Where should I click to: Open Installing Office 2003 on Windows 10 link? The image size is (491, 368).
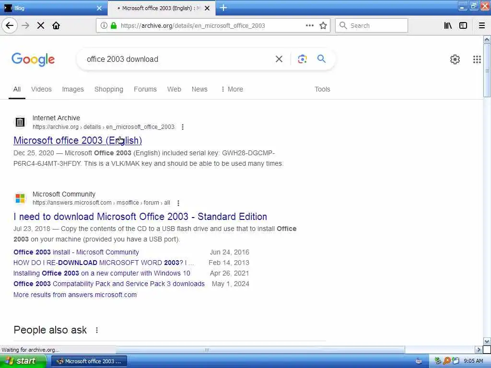tap(102, 273)
